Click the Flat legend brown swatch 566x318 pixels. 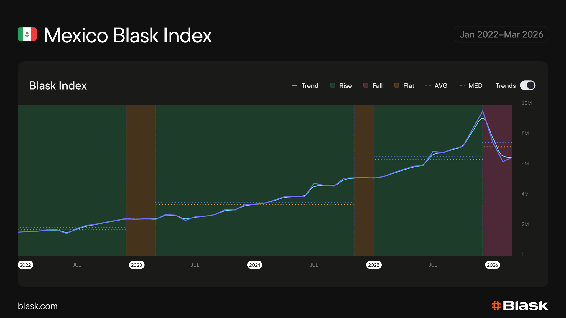pos(396,85)
